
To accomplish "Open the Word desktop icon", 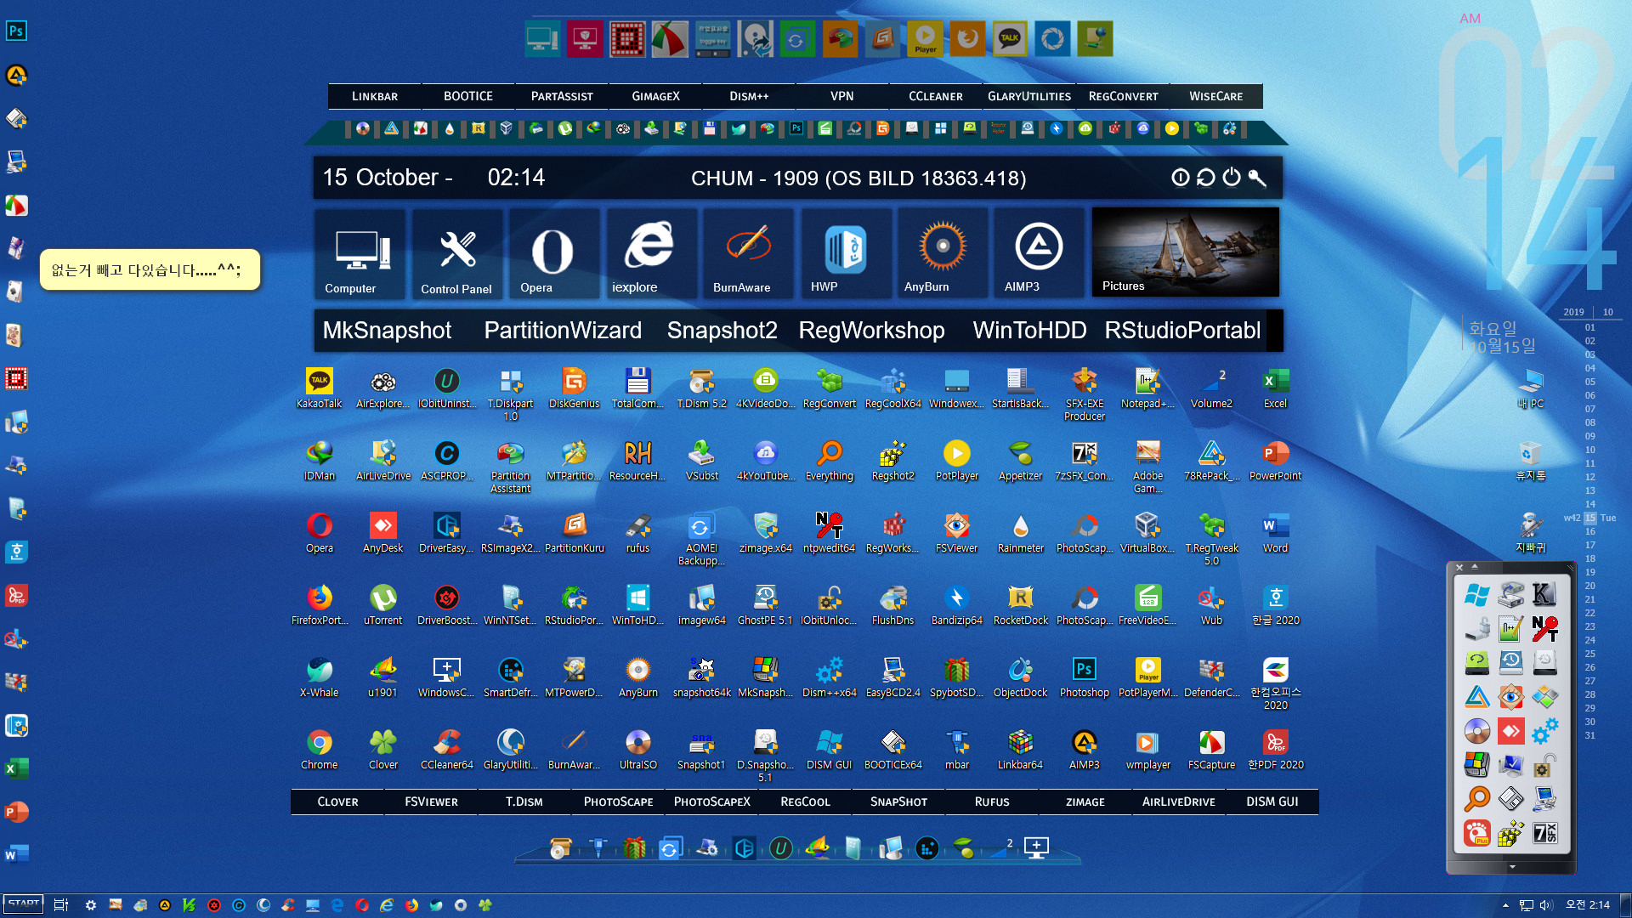I will pos(1275,533).
